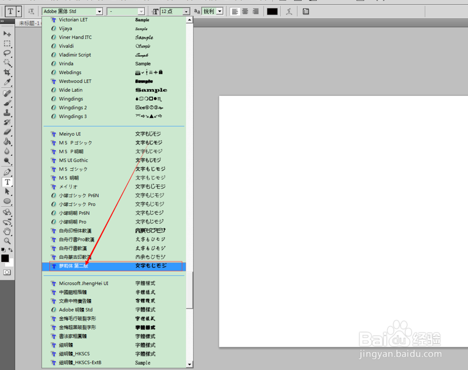468x370 pixels.
Task: Choose the Wingdings 2 font
Action: point(114,108)
